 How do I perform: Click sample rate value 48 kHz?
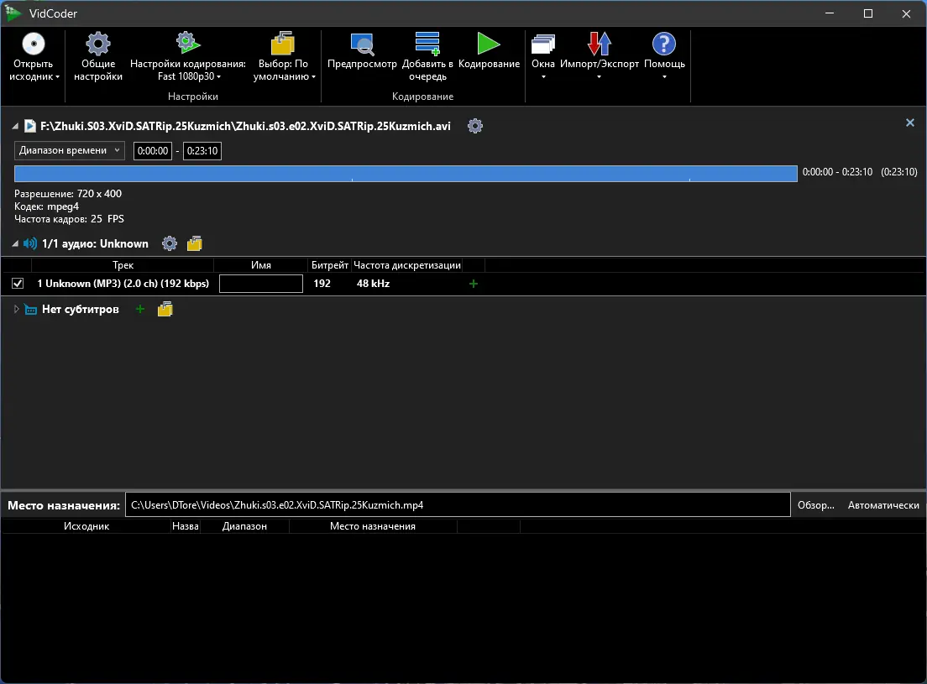373,284
